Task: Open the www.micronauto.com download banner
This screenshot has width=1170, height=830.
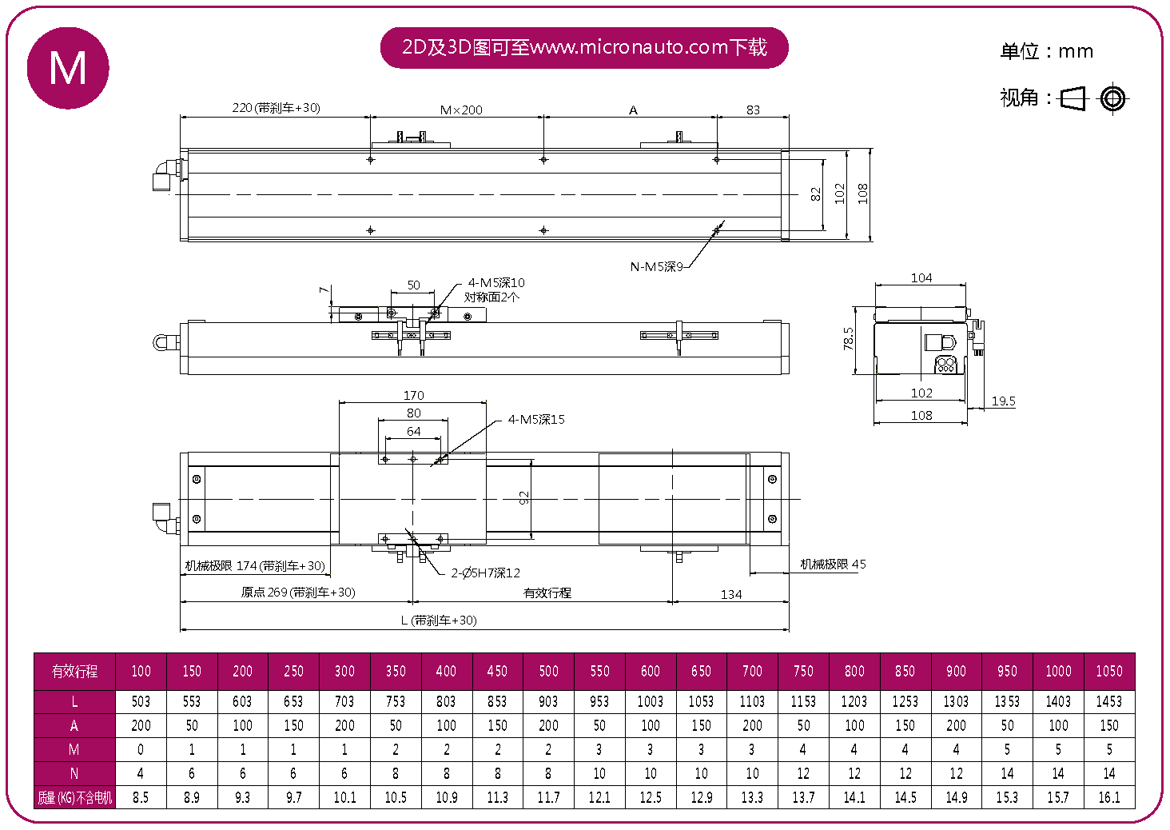Action: pos(584,47)
